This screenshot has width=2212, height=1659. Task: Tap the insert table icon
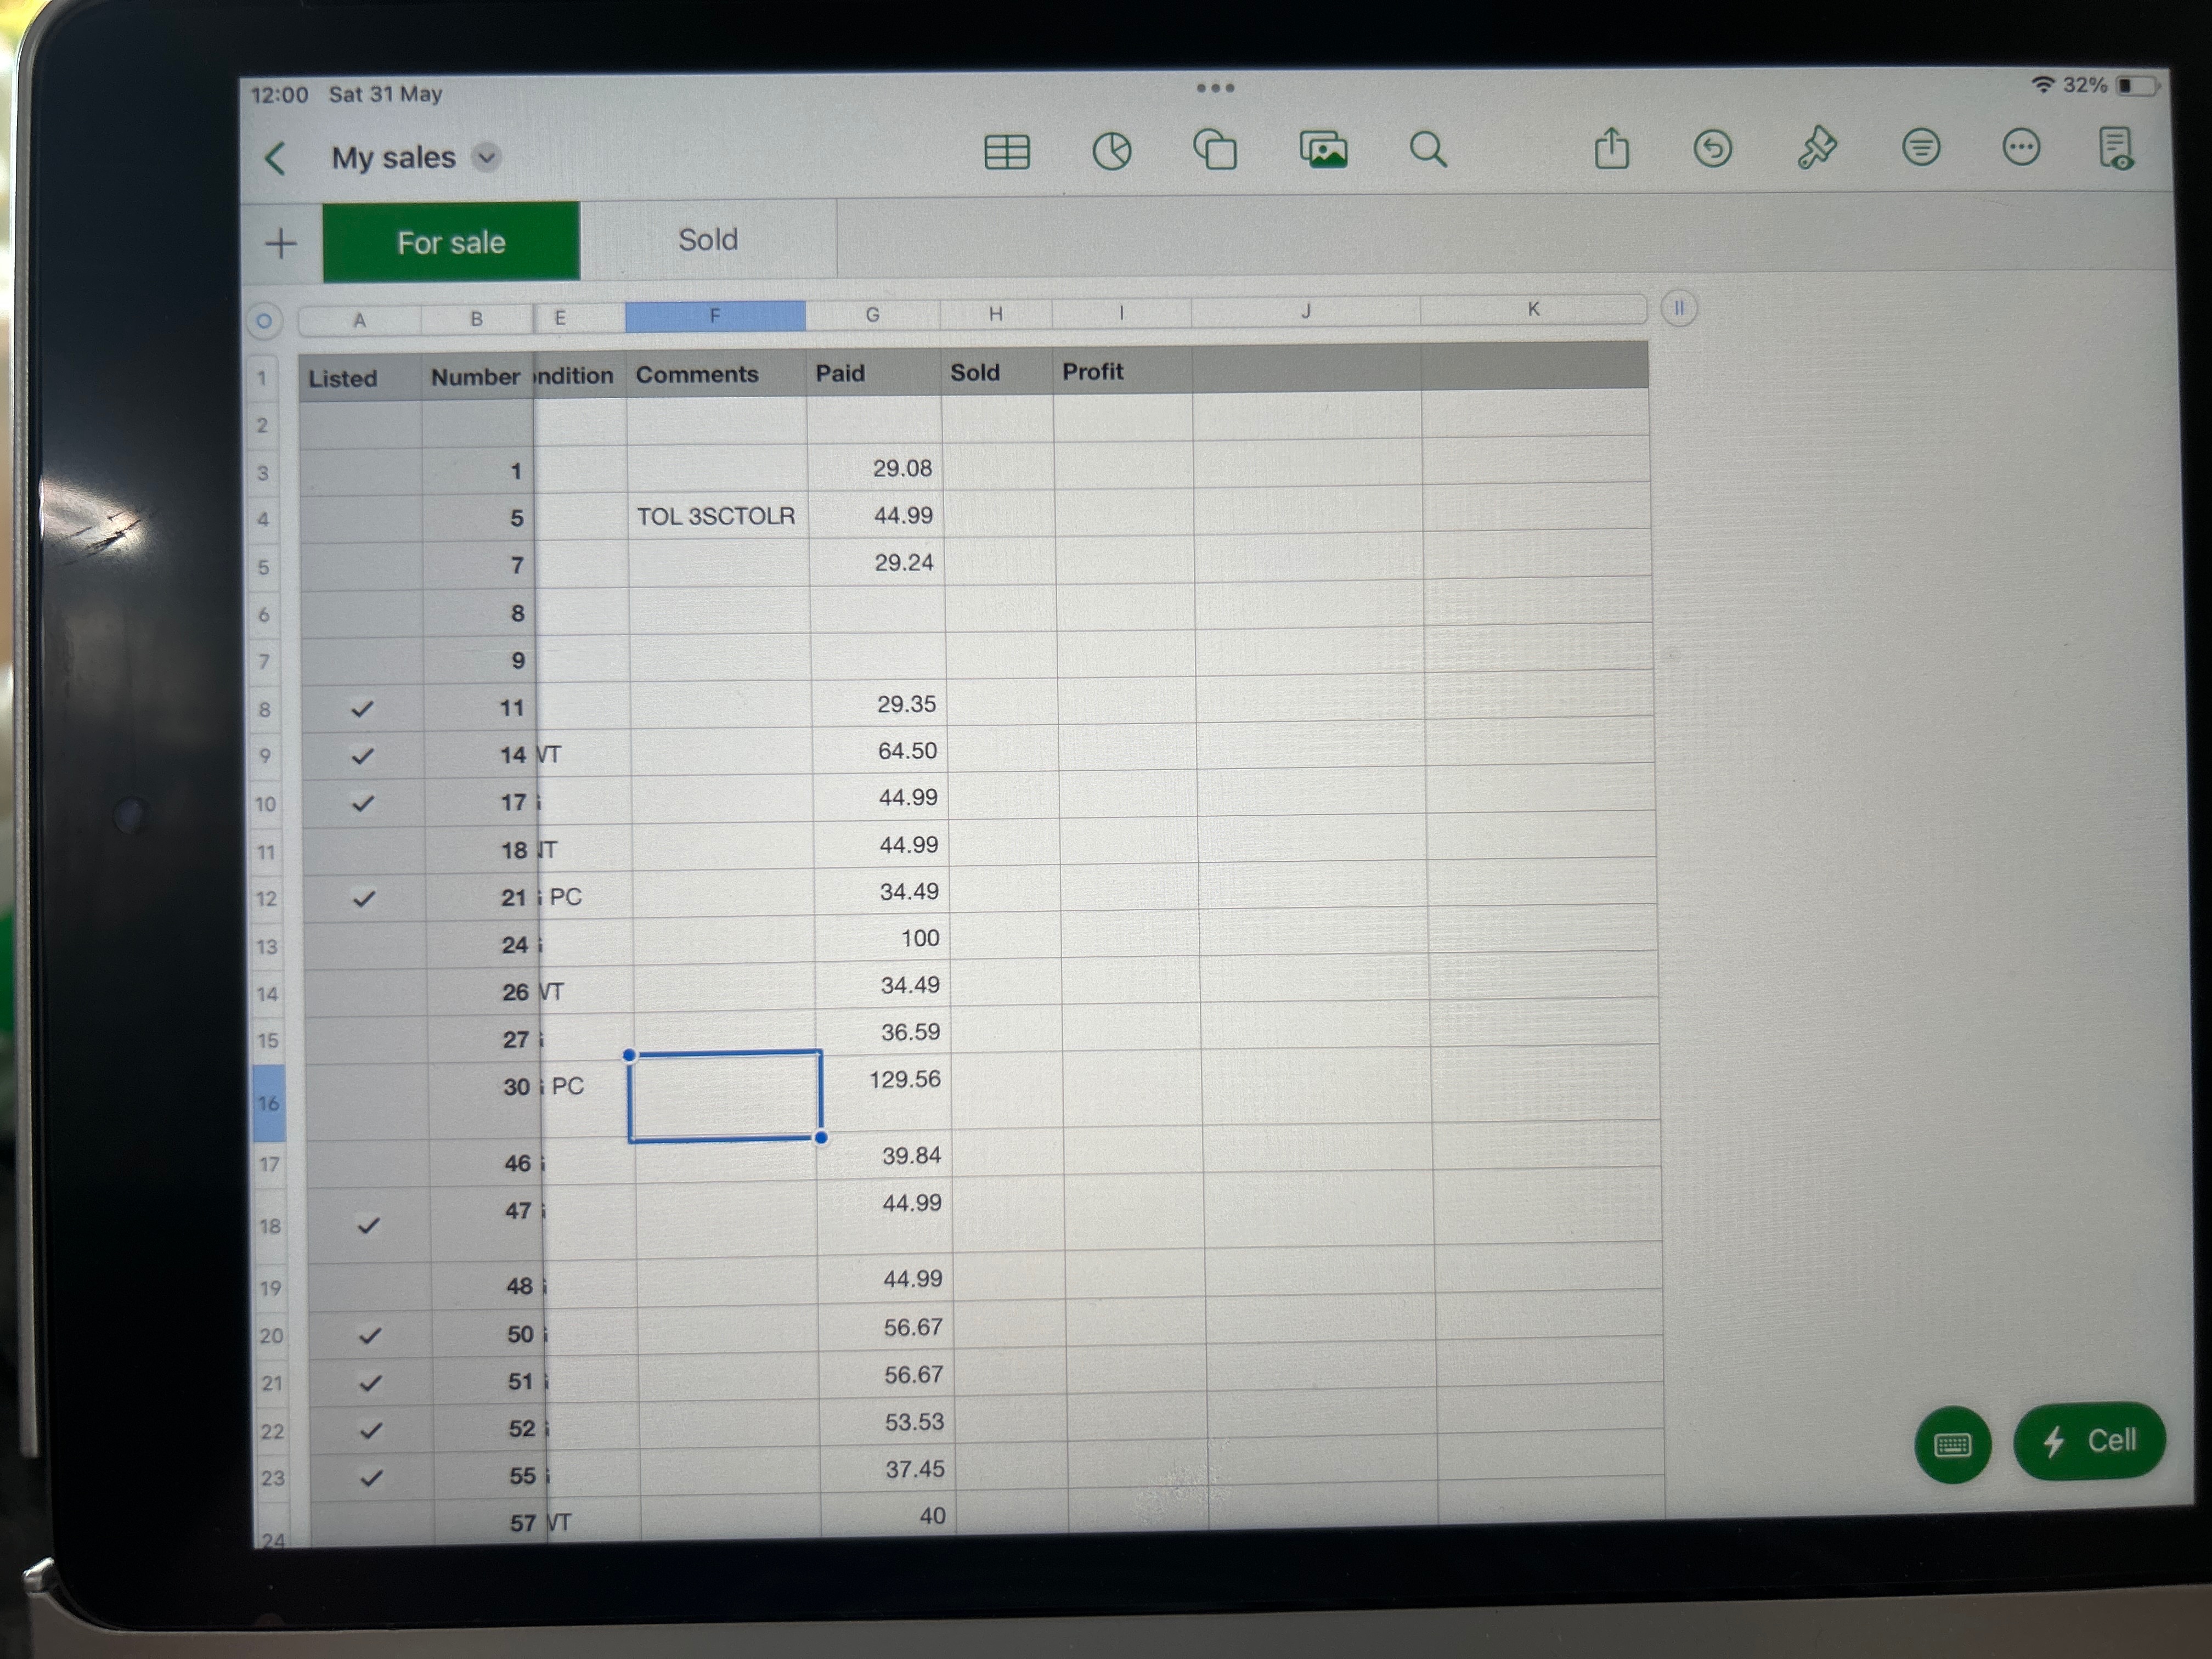[x=1006, y=152]
